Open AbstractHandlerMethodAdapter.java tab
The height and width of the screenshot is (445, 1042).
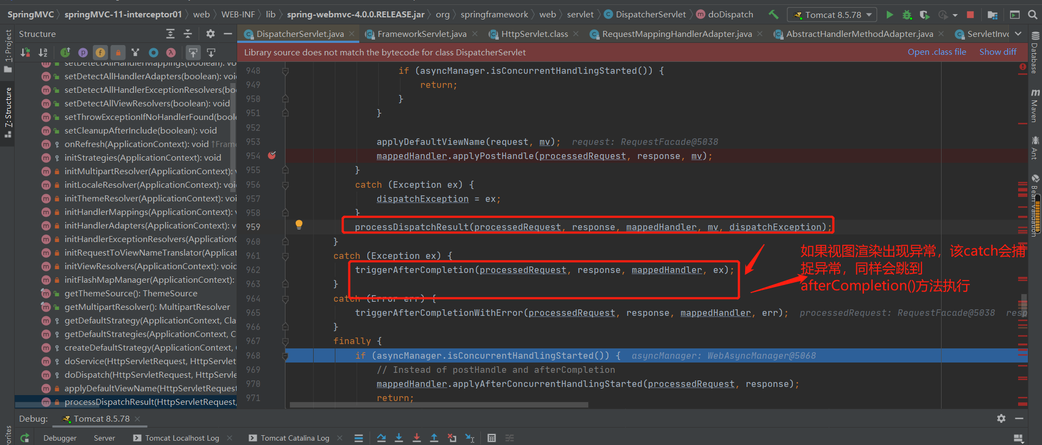coord(860,34)
